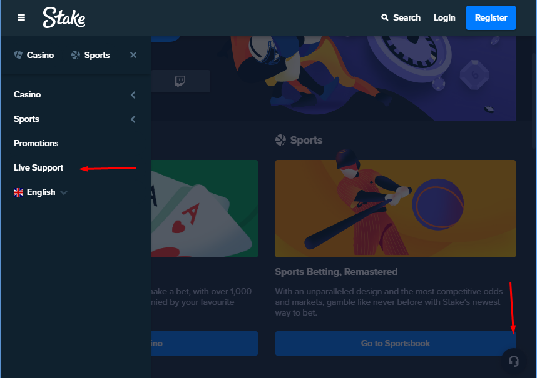Click the Twitch icon button

coord(180,81)
